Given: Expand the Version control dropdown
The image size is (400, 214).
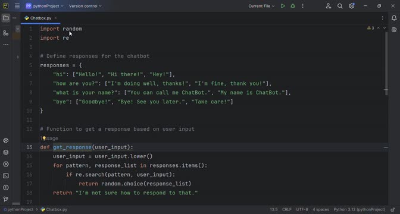Looking at the screenshot, I should click(x=85, y=6).
